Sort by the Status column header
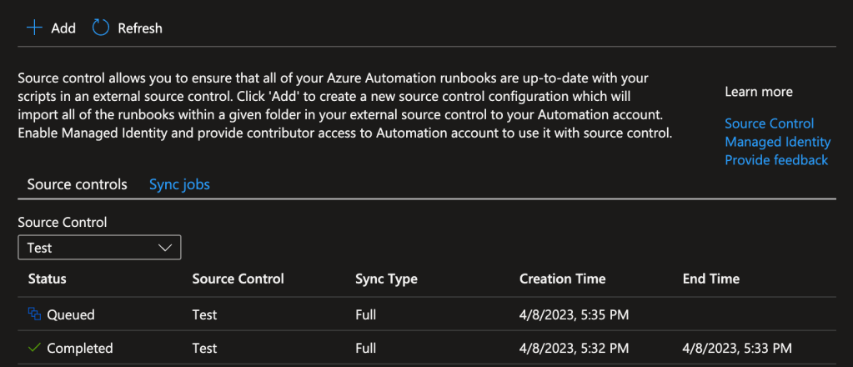The image size is (853, 367). tap(47, 279)
